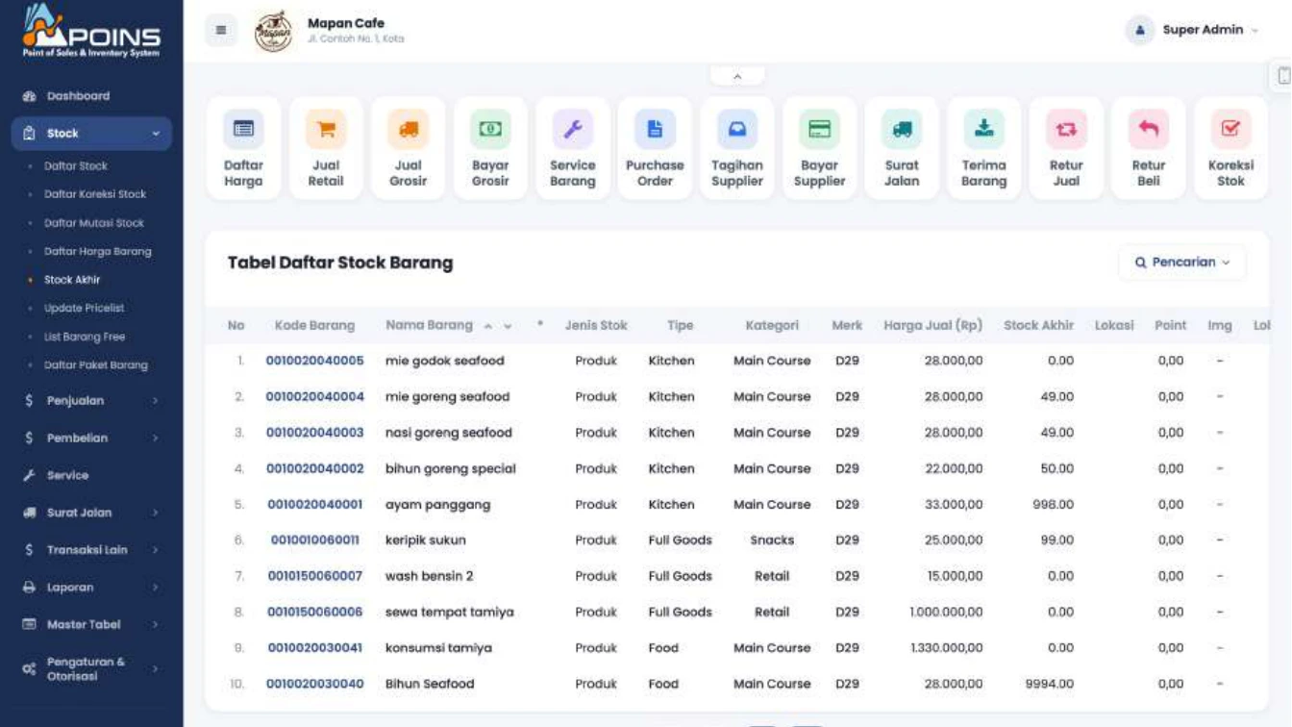Open the Pencarian search dropdown
The height and width of the screenshot is (727, 1292).
(1182, 263)
